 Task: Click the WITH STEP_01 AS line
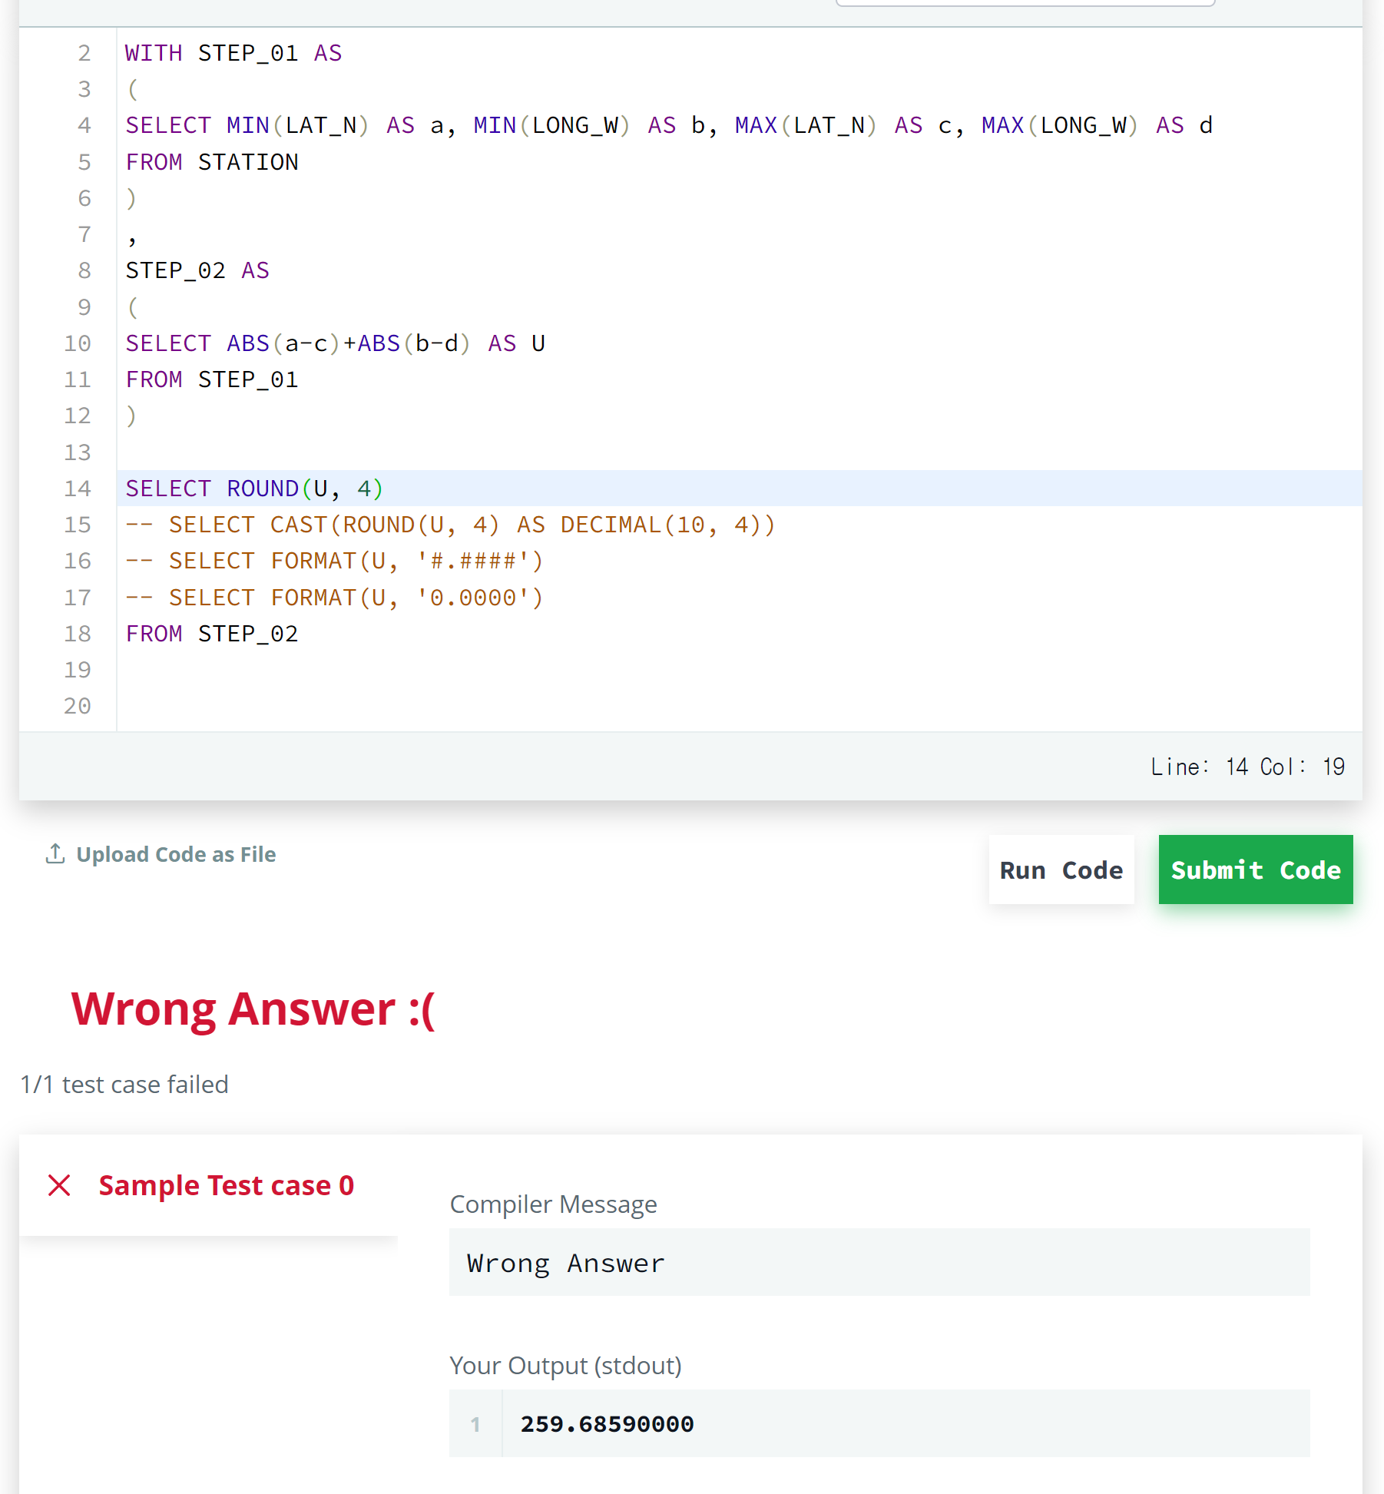pyautogui.click(x=233, y=53)
